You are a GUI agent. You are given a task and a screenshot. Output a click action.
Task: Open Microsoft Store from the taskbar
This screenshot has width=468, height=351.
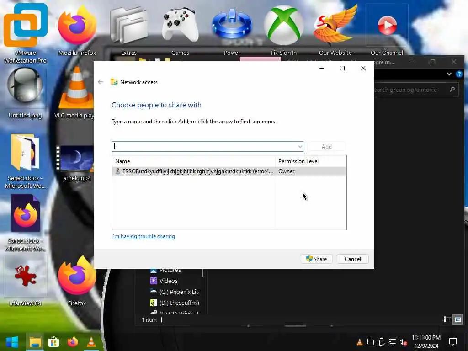(54, 342)
